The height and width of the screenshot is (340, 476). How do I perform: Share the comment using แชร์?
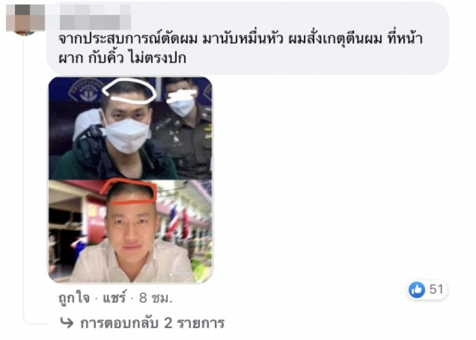click(114, 298)
